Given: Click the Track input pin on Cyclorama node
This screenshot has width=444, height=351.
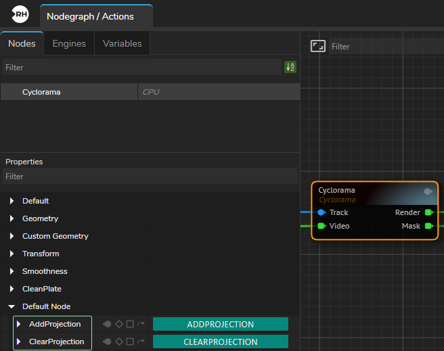Looking at the screenshot, I should [321, 212].
